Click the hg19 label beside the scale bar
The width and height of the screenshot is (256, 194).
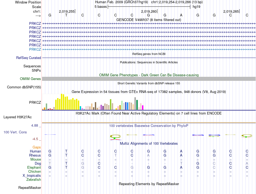point(196,7)
